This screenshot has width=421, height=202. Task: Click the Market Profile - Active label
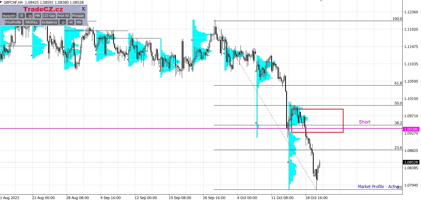378,187
